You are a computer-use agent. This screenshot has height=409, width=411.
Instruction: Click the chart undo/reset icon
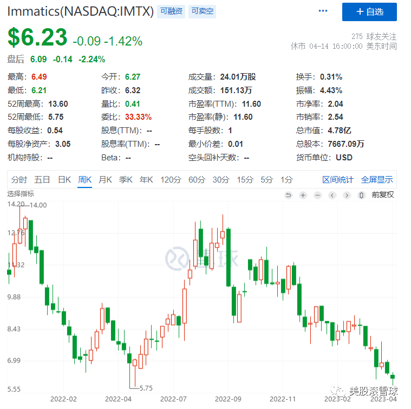[288, 195]
